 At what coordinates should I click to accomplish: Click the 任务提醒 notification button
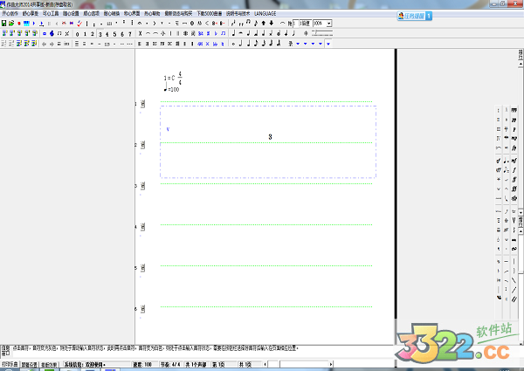coord(414,16)
